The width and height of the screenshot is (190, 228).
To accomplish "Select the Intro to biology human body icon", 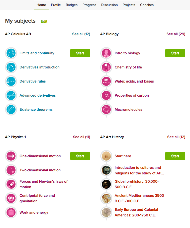I will [106, 53].
